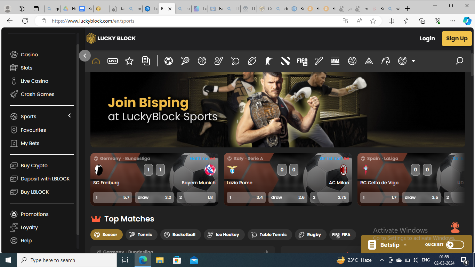This screenshot has height=267, width=475.
Task: Bet on Freiburg-Bayern draw at 3.2
Action: (154, 197)
